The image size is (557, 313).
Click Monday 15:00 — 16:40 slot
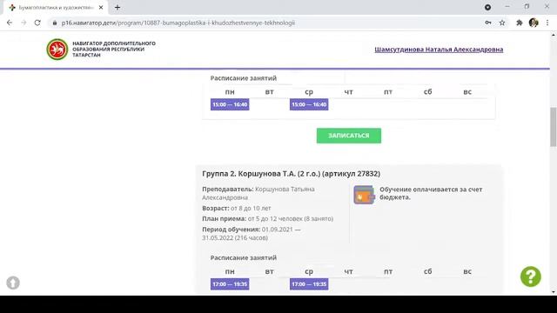pyautogui.click(x=230, y=104)
